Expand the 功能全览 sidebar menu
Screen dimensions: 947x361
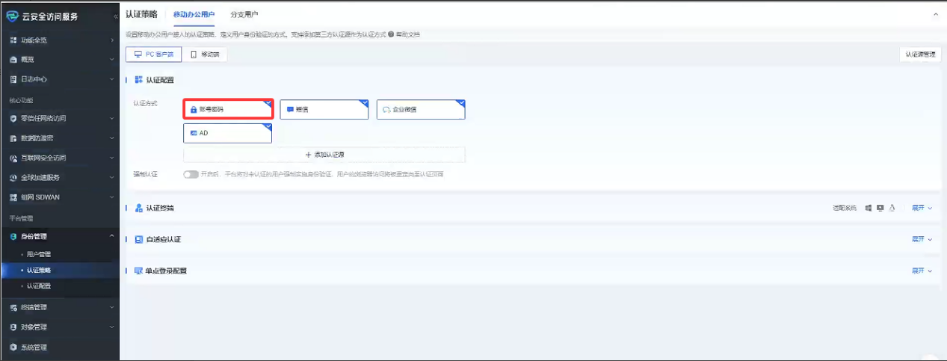point(111,40)
